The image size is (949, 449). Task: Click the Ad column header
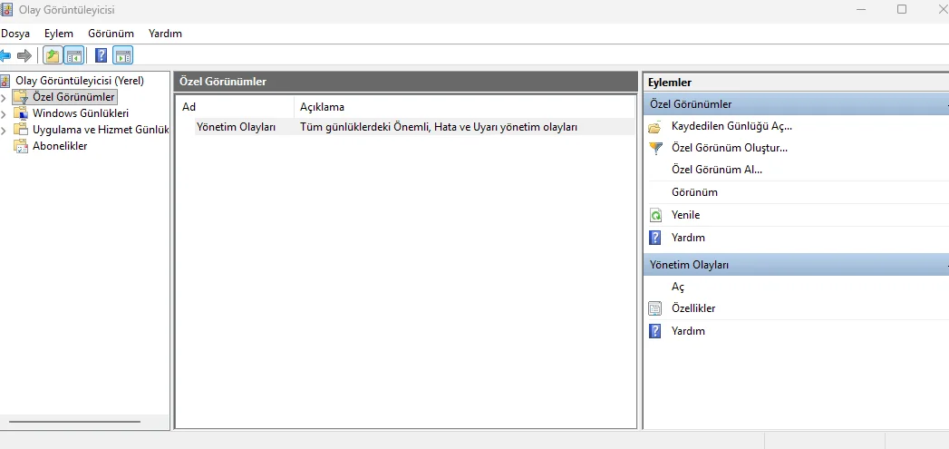pos(236,107)
